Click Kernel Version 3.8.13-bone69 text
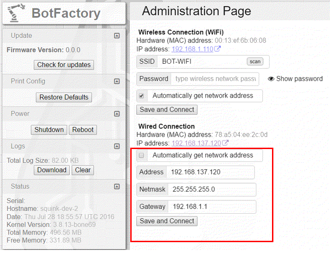This screenshot has height=255, width=330. click(x=51, y=225)
